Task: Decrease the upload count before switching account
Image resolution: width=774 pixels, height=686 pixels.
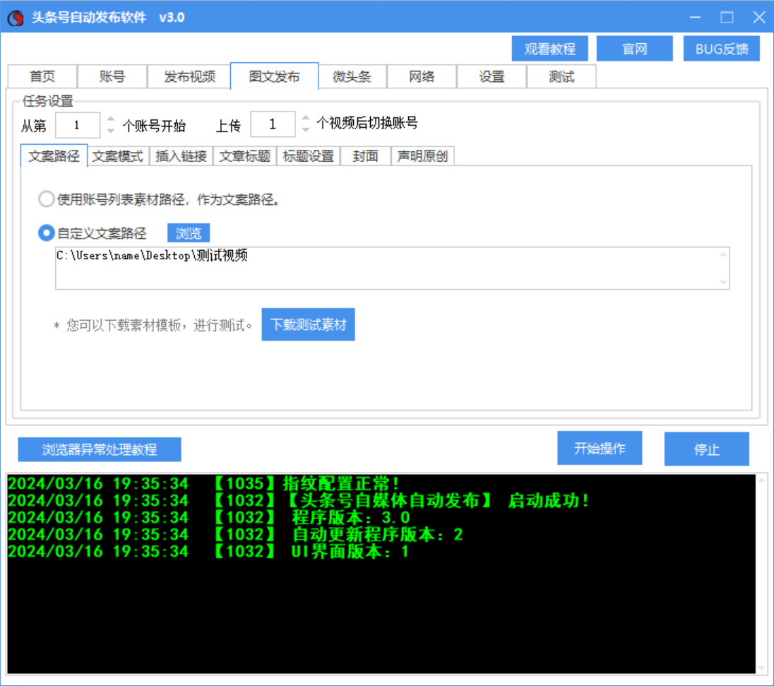Action: pos(306,130)
